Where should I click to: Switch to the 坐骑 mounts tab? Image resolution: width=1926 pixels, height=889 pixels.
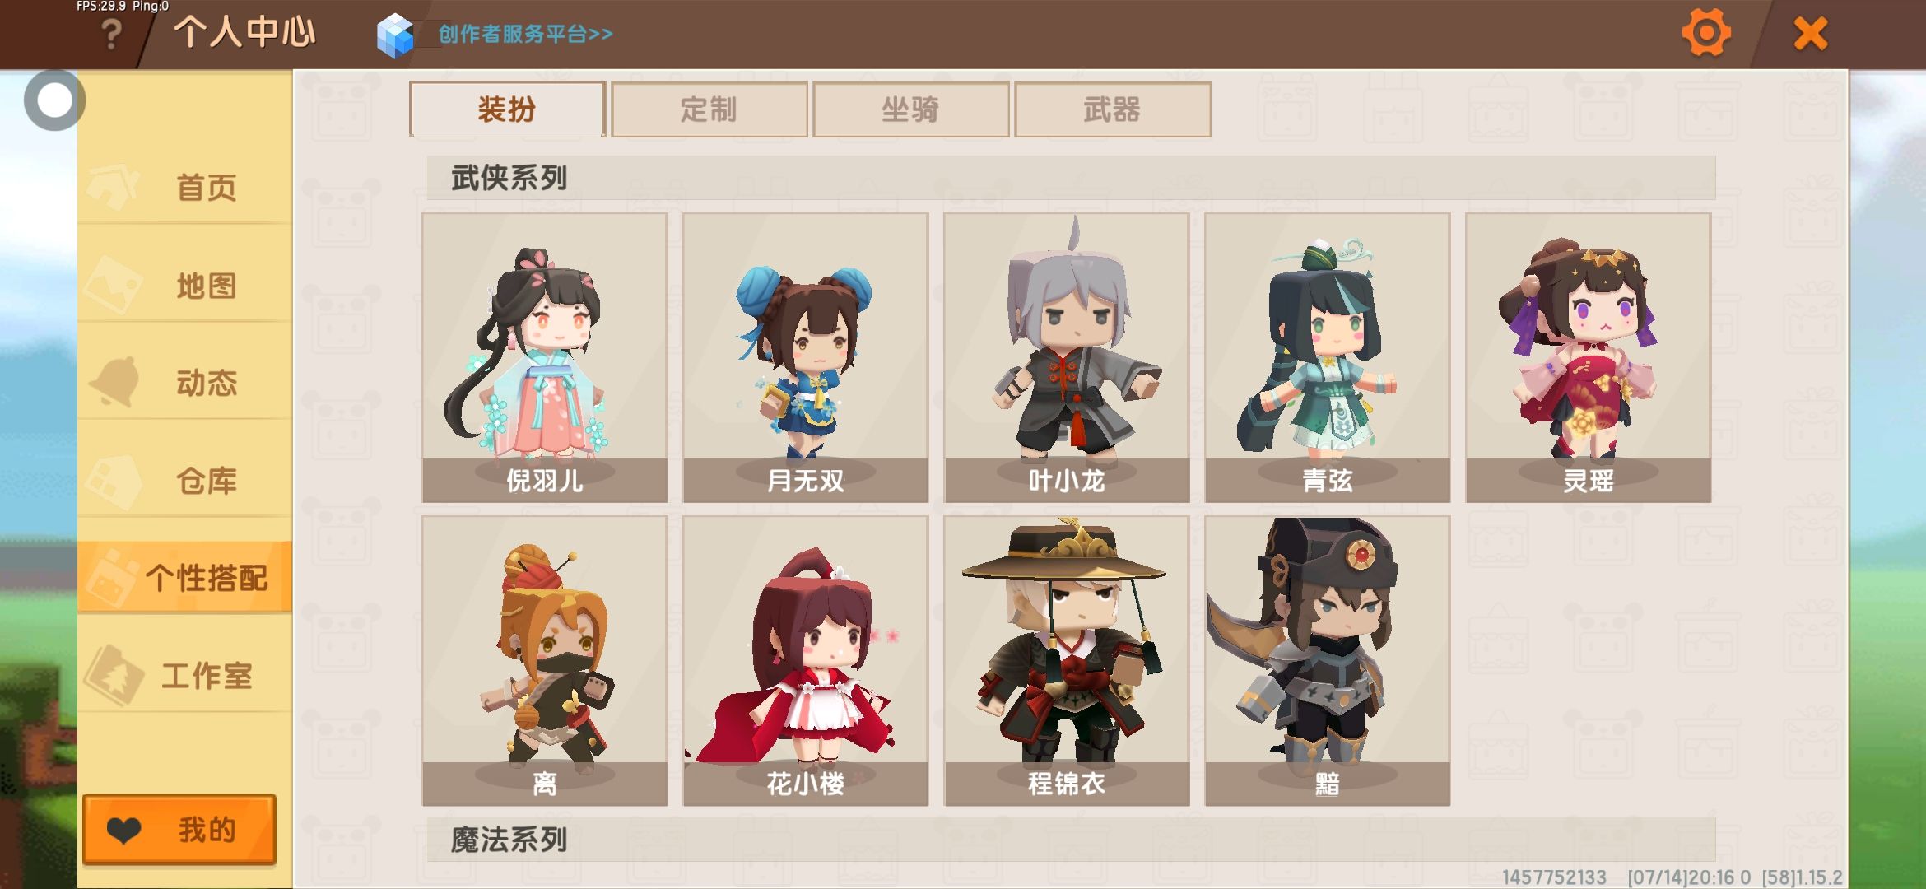pos(910,109)
